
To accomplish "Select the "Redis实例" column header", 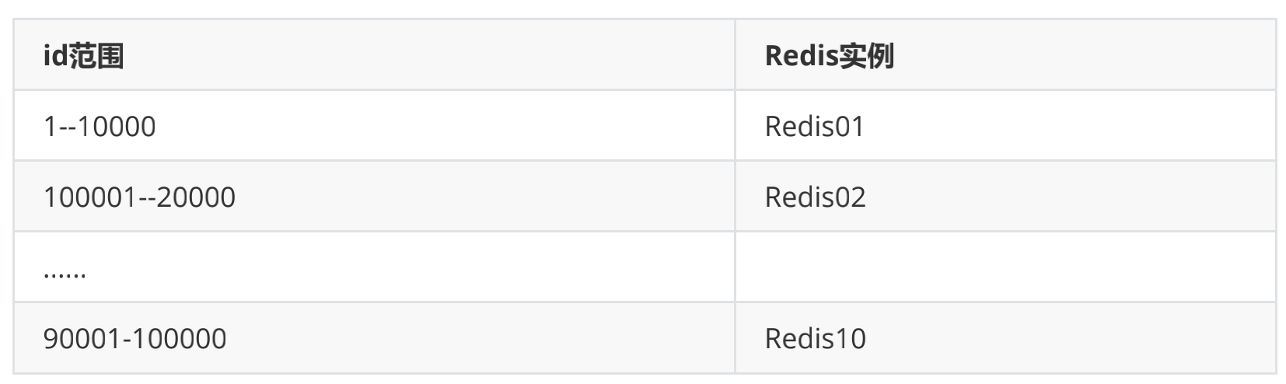I will [x=829, y=56].
